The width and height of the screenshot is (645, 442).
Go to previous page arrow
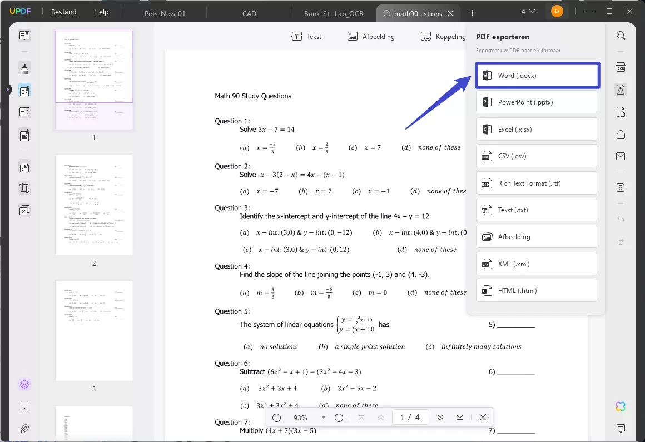(381, 418)
